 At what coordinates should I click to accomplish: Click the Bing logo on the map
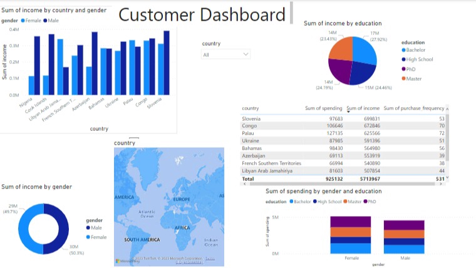click(x=128, y=261)
